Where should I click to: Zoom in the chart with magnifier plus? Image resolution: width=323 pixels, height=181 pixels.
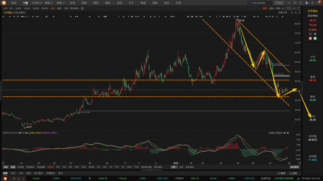pyautogui.click(x=296, y=13)
